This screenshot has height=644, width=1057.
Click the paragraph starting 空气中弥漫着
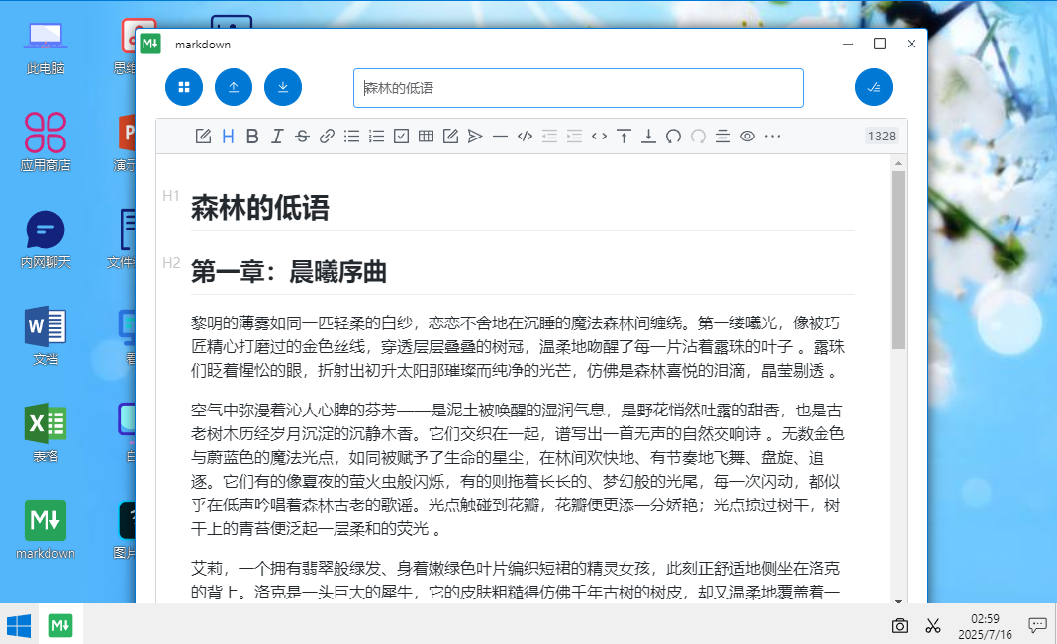[518, 470]
